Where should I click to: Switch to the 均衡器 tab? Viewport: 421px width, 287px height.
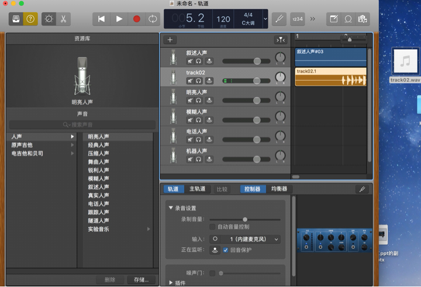279,189
